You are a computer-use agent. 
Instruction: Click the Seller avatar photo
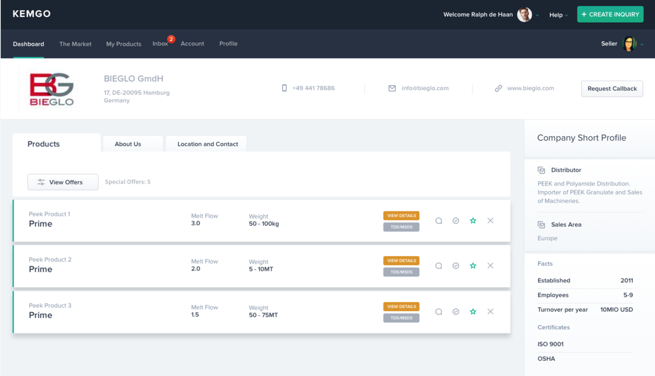(x=629, y=43)
